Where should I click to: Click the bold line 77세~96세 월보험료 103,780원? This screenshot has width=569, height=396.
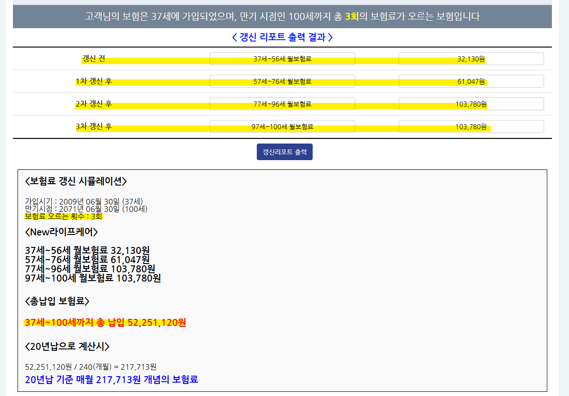(x=90, y=269)
